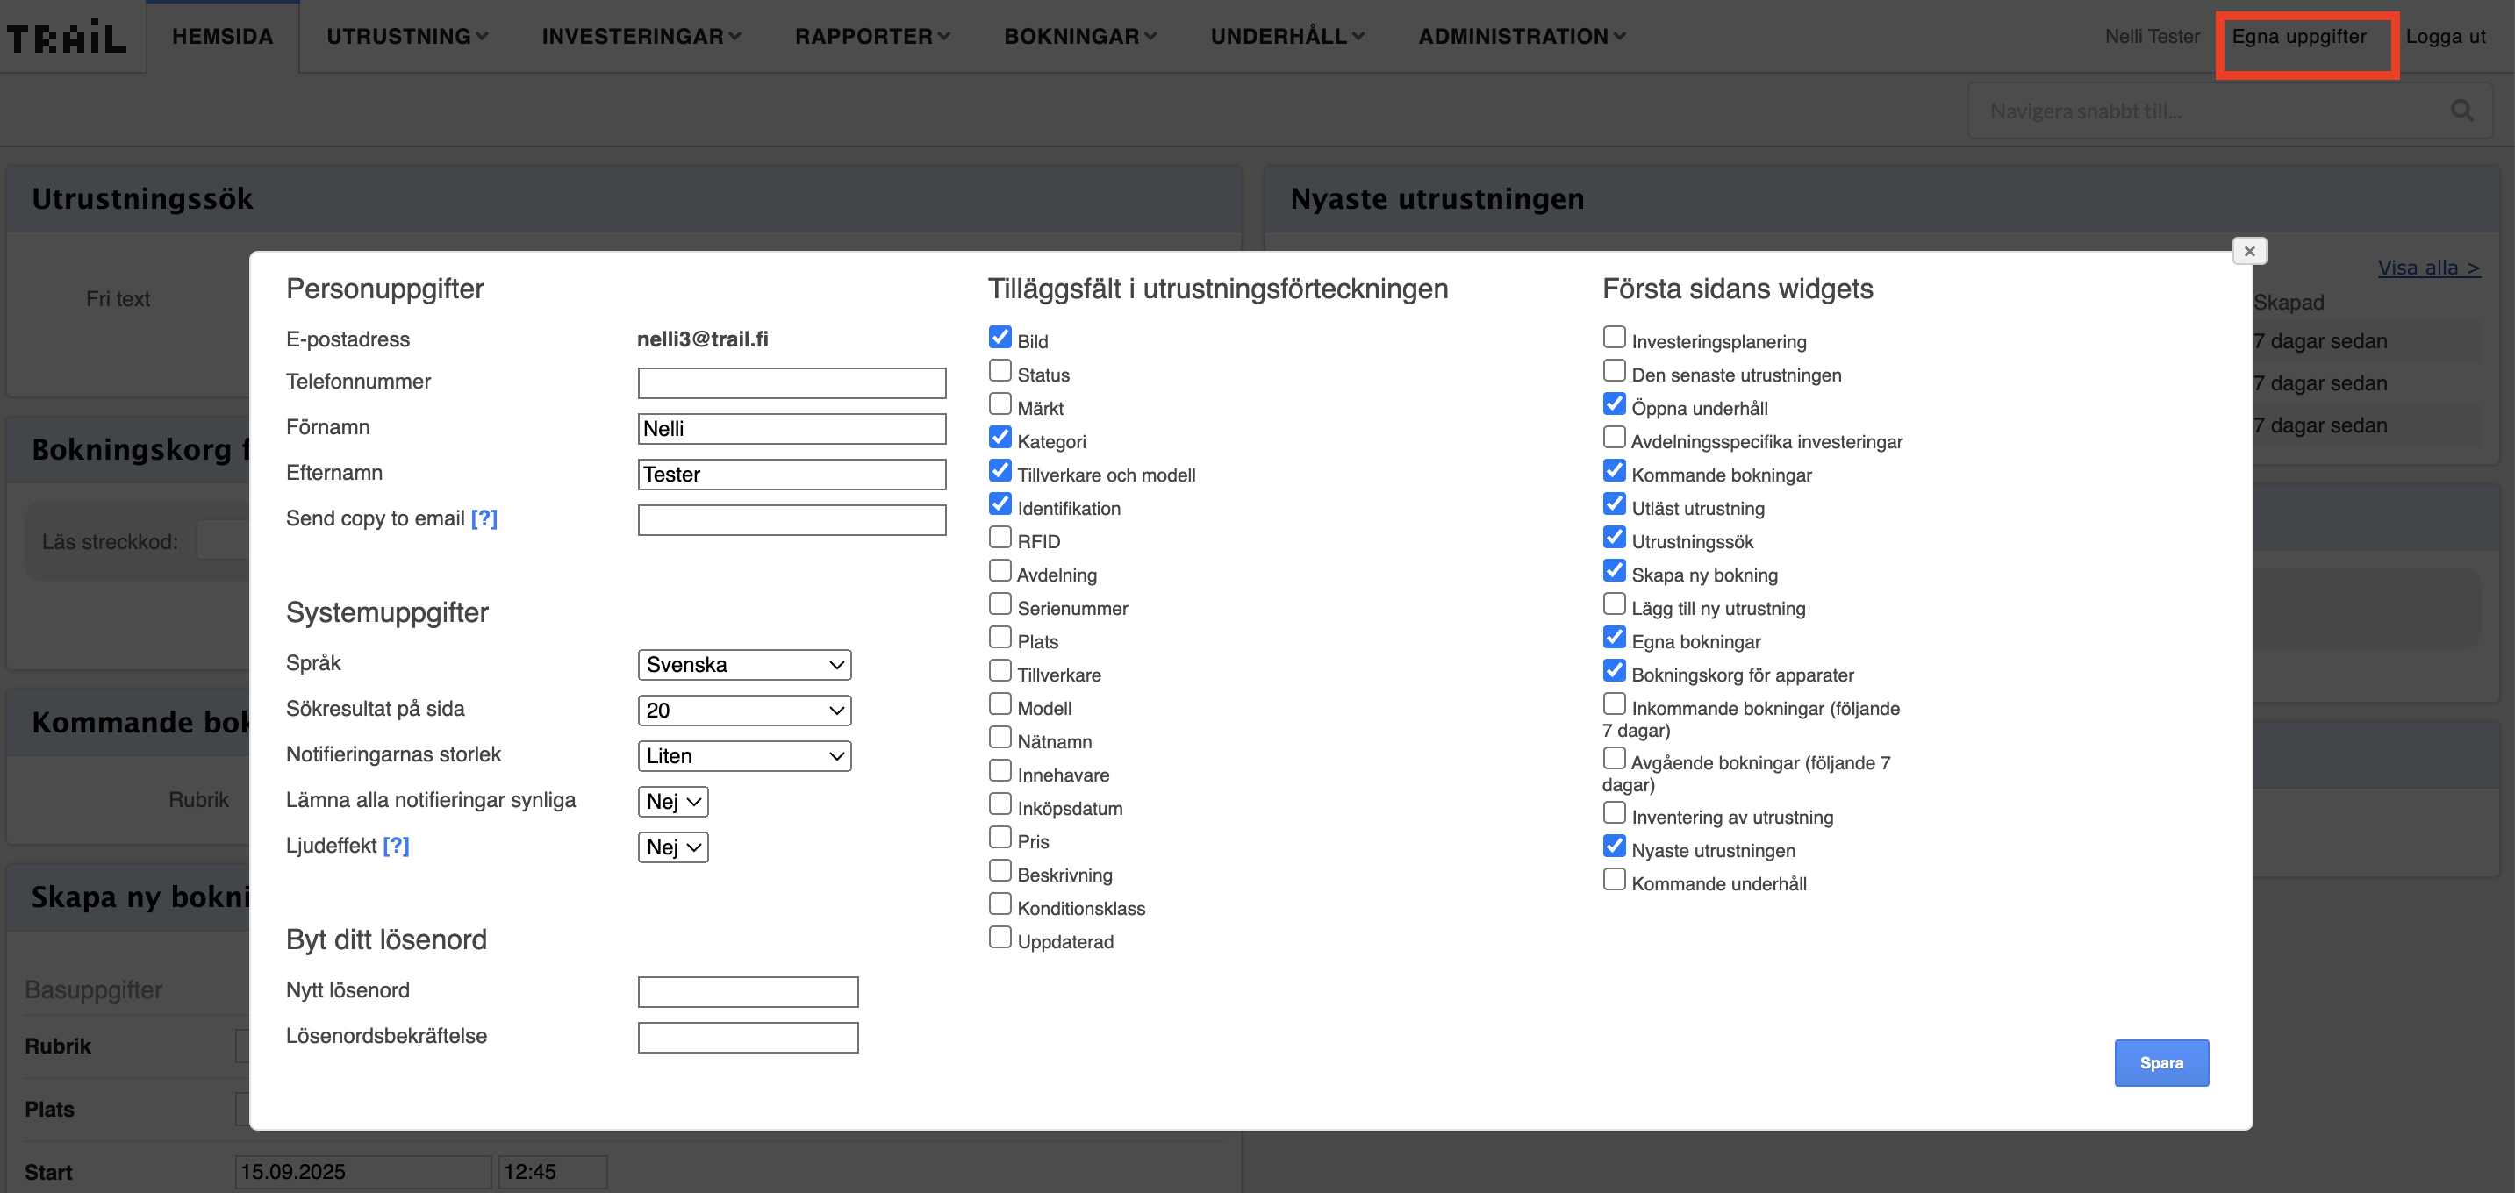The image size is (2515, 1193).
Task: Open the Språk dropdown
Action: pos(744,665)
